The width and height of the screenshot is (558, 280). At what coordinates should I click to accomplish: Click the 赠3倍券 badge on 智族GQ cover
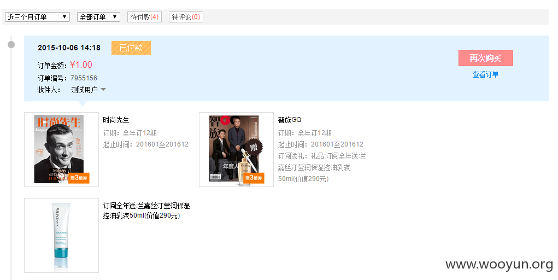[254, 178]
